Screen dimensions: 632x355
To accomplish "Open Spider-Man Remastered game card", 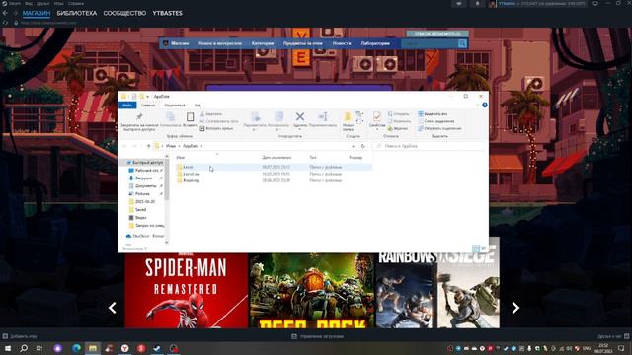I will pos(187,291).
